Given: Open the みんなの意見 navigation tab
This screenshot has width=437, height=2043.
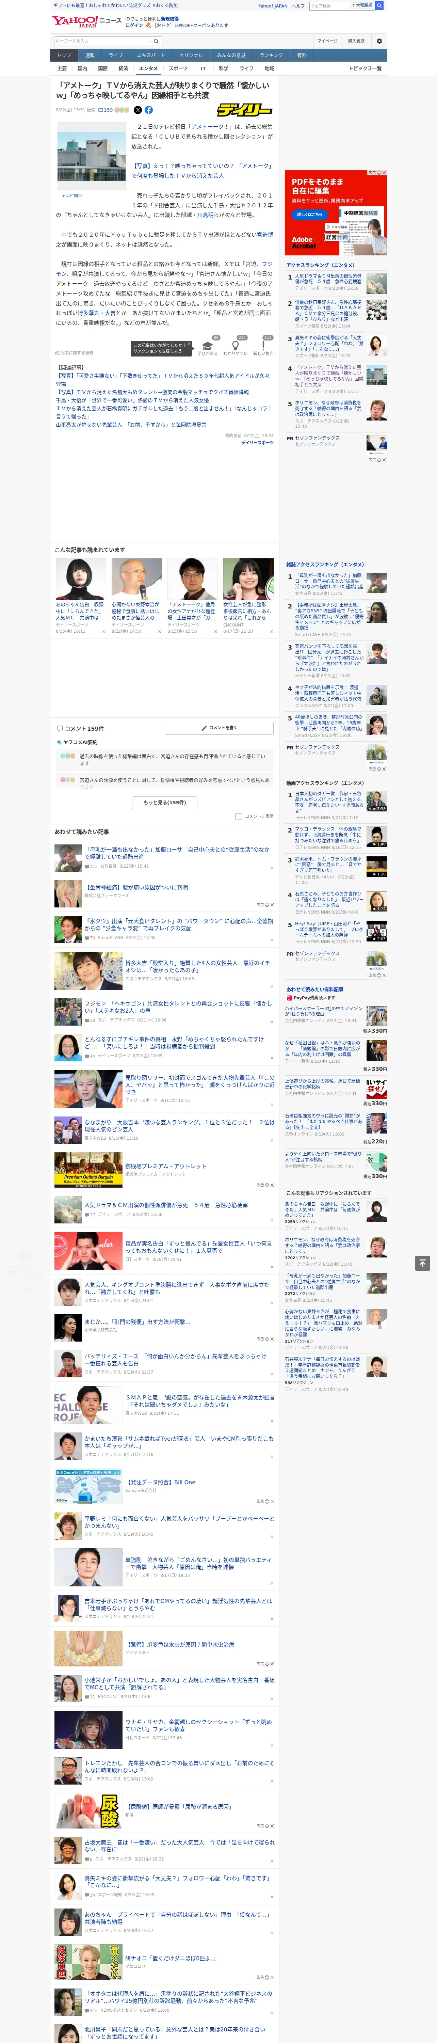Looking at the screenshot, I should click(x=231, y=56).
